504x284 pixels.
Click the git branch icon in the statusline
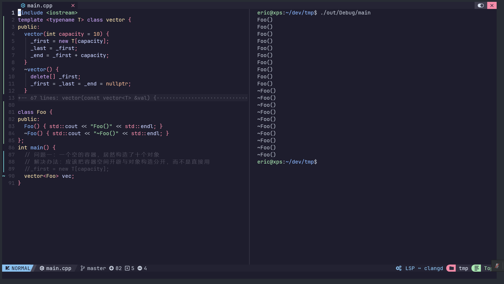pyautogui.click(x=83, y=268)
